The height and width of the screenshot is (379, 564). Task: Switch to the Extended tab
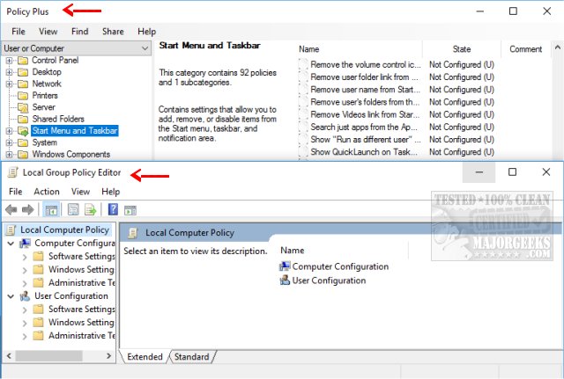145,357
